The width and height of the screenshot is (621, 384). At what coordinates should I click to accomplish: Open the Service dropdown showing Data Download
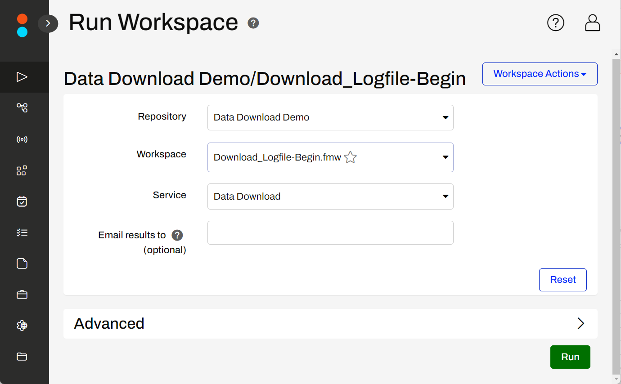click(x=330, y=196)
